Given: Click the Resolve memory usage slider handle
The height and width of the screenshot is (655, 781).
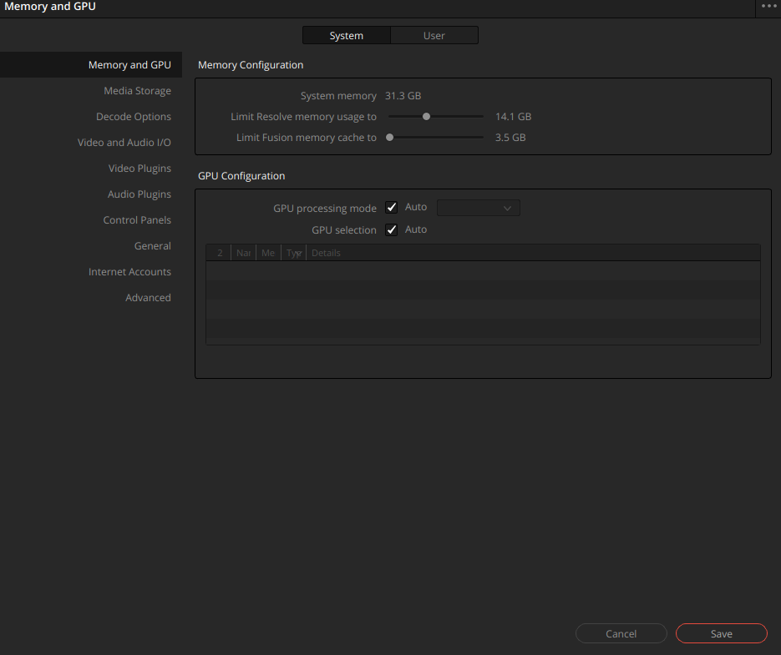Looking at the screenshot, I should point(426,117).
